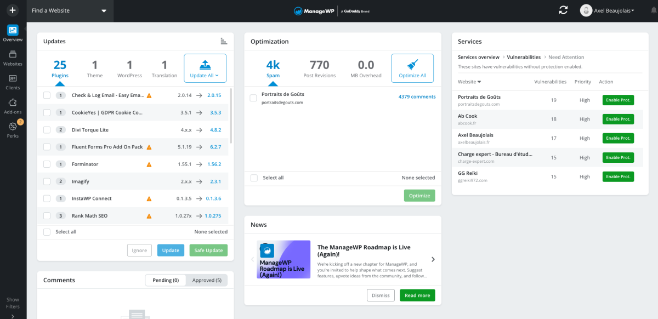
Task: Switch to Pending (0) comments tab
Action: coord(166,280)
